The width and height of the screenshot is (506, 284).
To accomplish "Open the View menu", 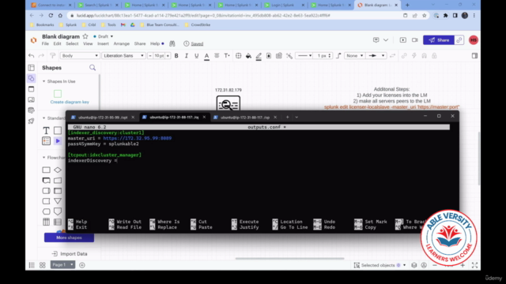I will pyautogui.click(x=88, y=43).
